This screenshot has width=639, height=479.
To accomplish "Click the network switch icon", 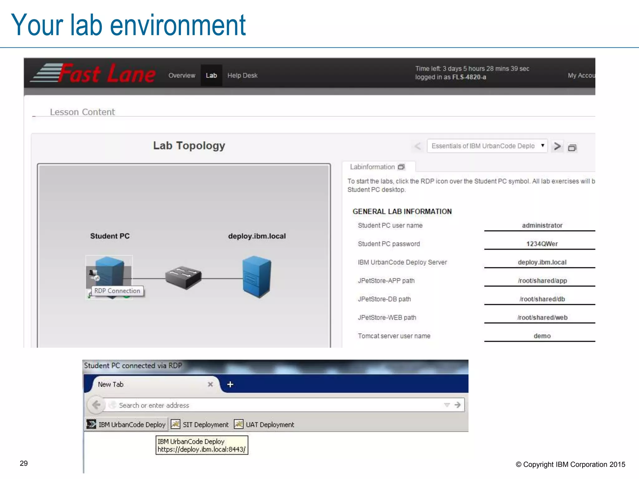I will tap(183, 277).
